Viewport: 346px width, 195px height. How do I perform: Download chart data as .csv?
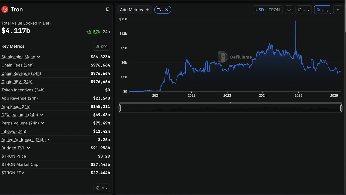pyautogui.click(x=304, y=10)
